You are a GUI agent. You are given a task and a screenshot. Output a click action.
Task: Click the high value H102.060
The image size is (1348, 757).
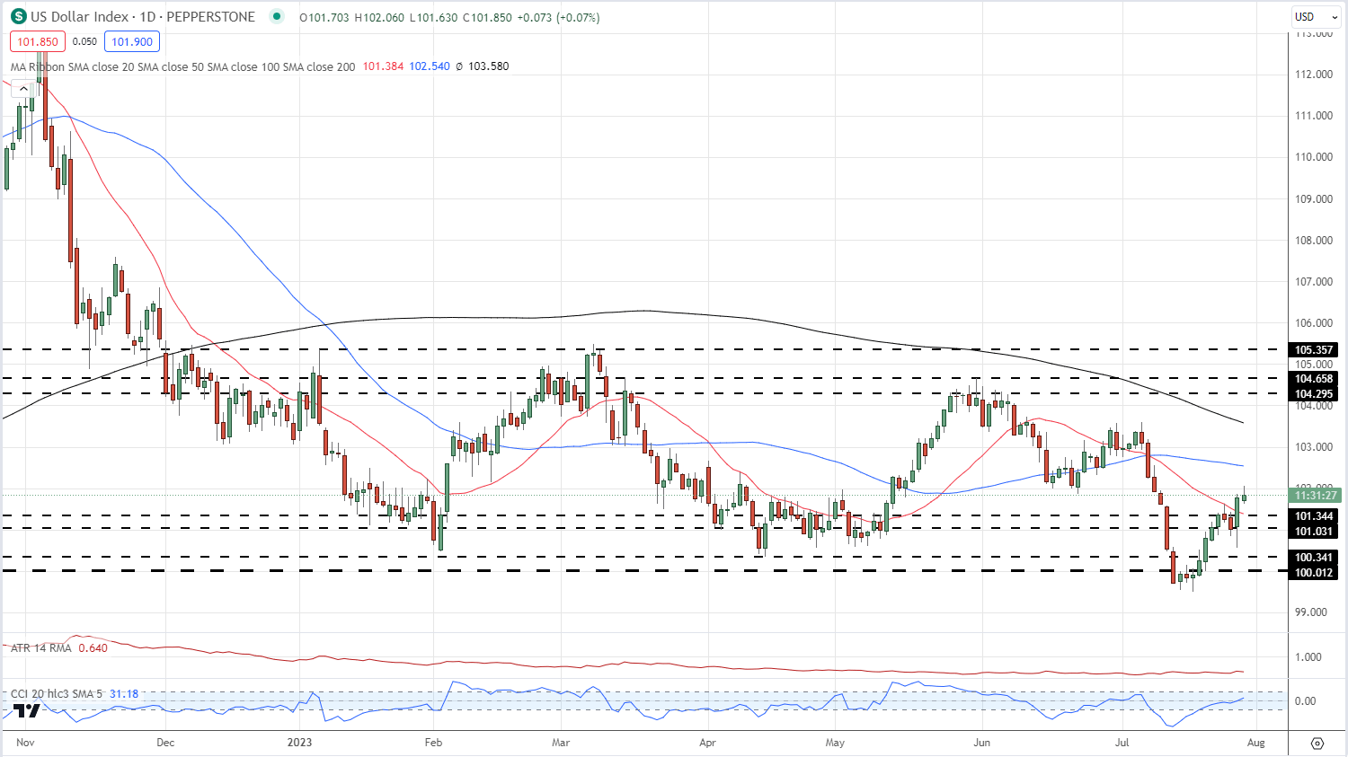pos(380,17)
